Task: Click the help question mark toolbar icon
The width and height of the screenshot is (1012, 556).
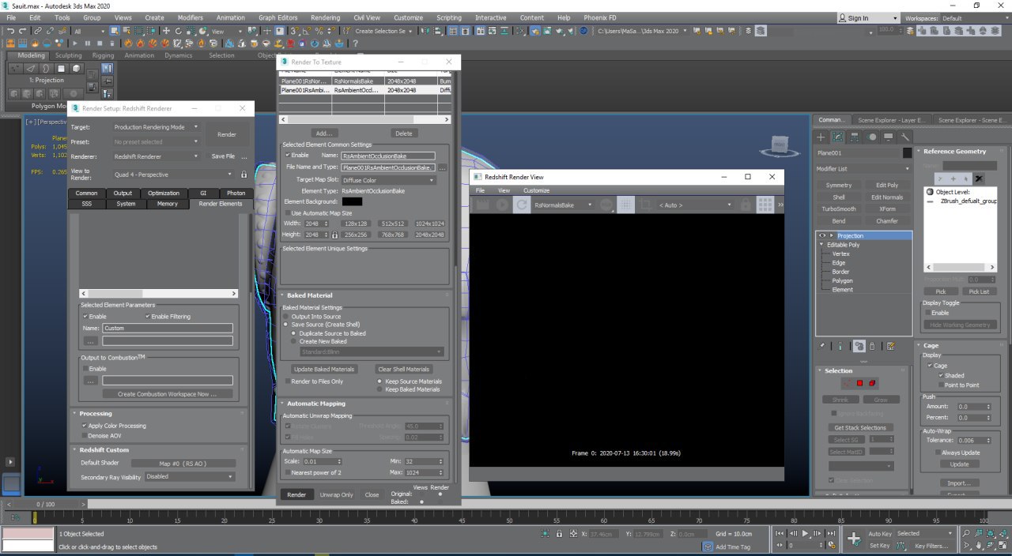Action: tap(357, 43)
